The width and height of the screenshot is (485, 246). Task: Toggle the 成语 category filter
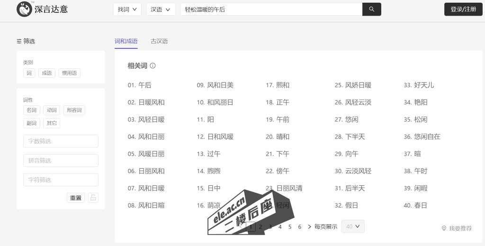click(47, 73)
